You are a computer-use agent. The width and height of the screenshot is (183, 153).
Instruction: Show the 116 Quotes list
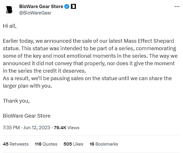coord(46,144)
